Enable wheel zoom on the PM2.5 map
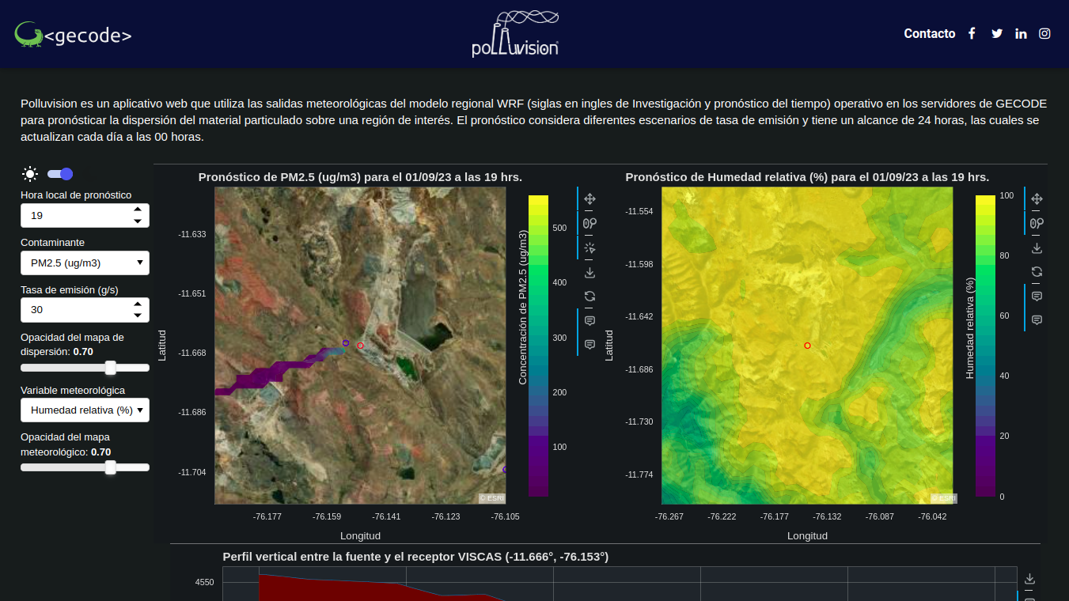Image resolution: width=1069 pixels, height=601 pixels. pyautogui.click(x=589, y=224)
